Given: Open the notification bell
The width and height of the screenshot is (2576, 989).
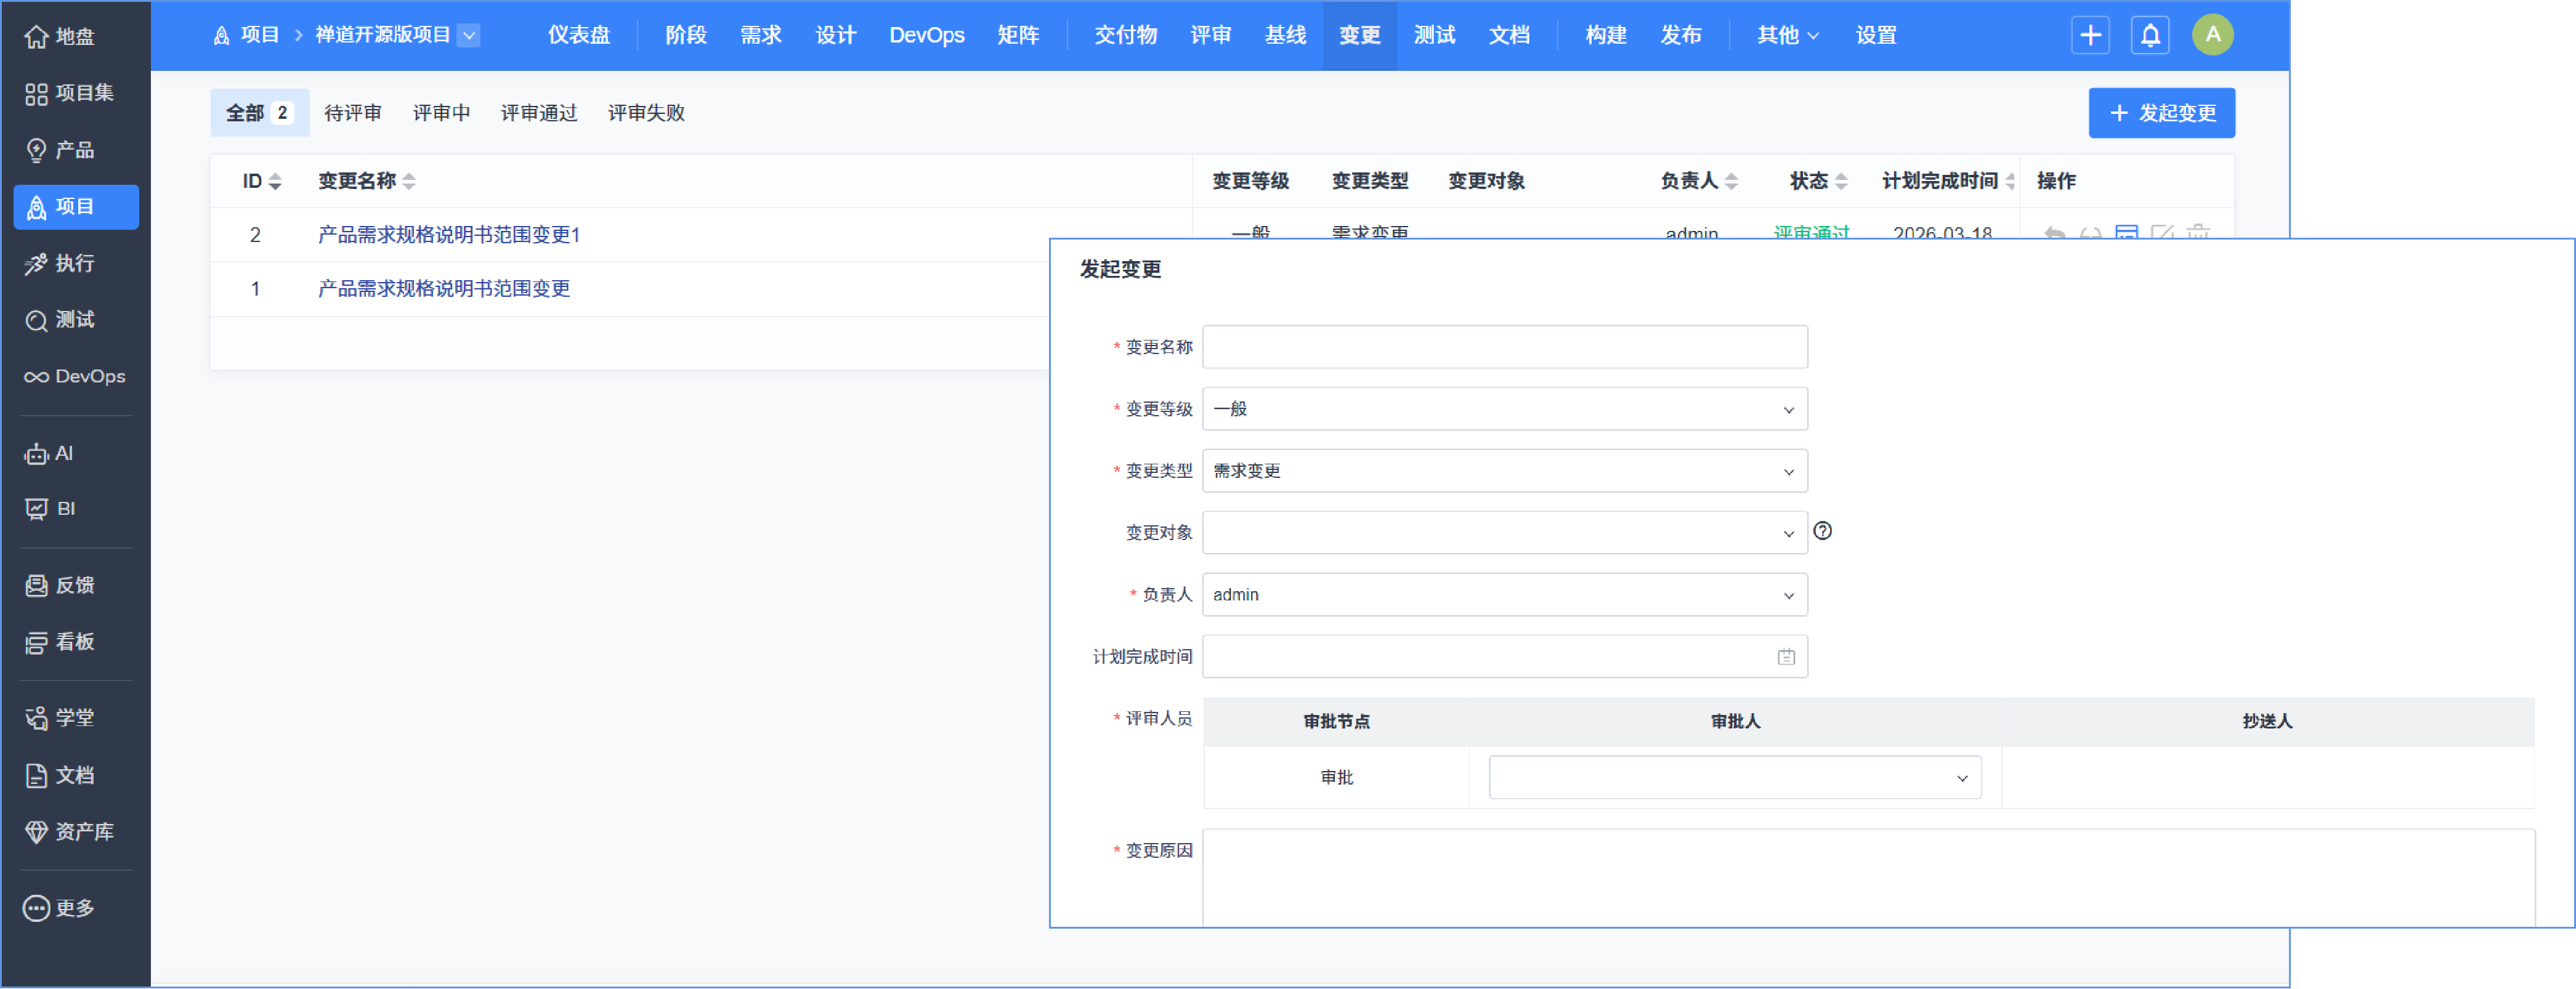Looking at the screenshot, I should click(2150, 35).
